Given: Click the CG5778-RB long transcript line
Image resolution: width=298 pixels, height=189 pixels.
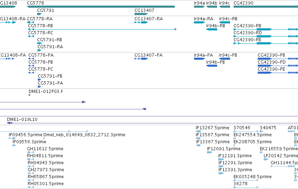Looking at the screenshot, I should click(x=102, y=29).
